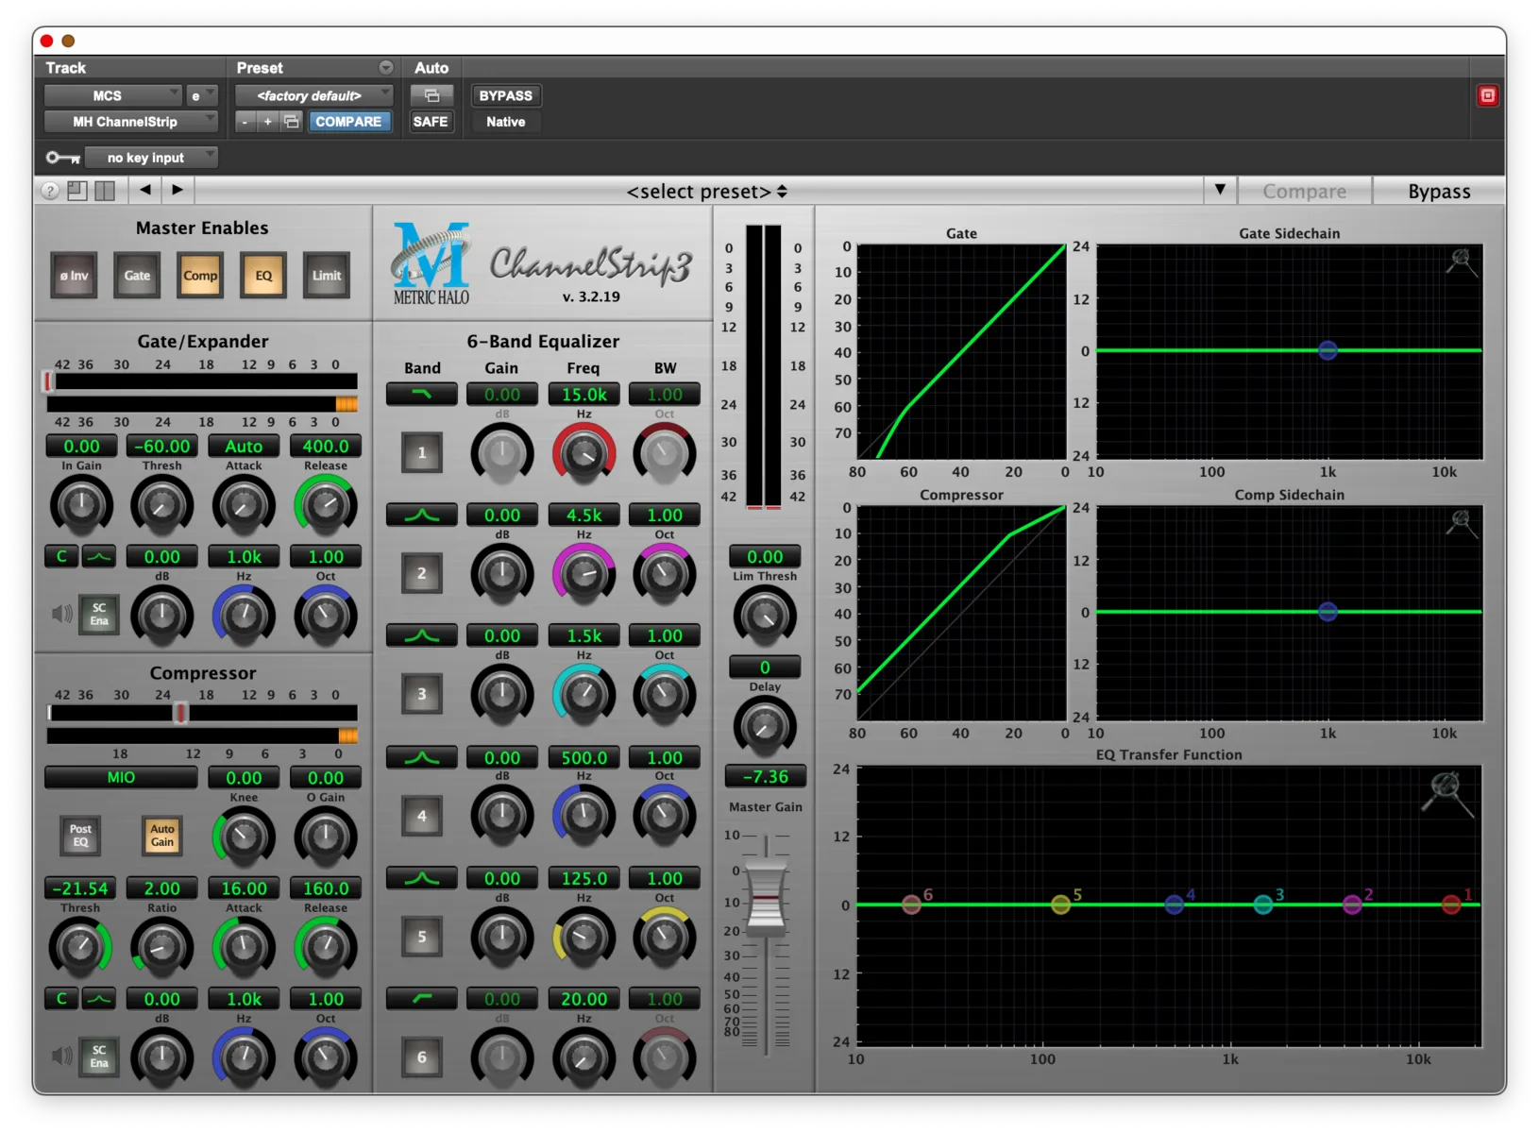Click the preset minus button
The height and width of the screenshot is (1133, 1539).
click(x=245, y=122)
